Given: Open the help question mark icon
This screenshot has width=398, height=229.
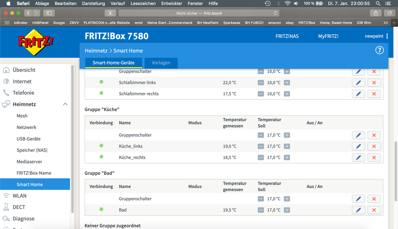Looking at the screenshot, I should [x=379, y=50].
